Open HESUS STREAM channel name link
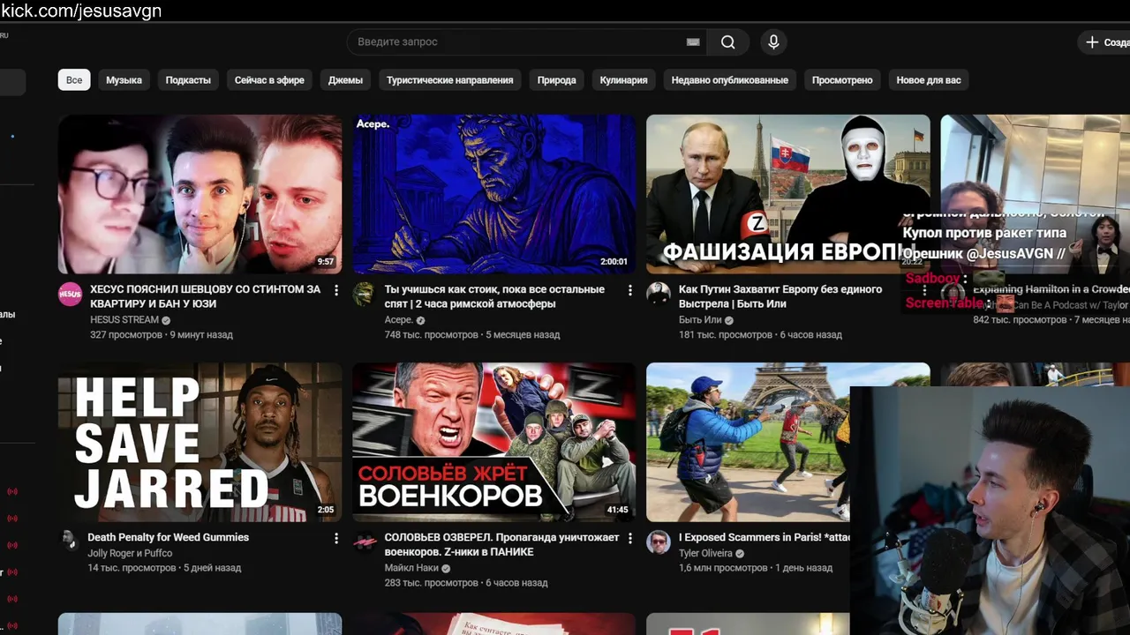The height and width of the screenshot is (635, 1130). pyautogui.click(x=124, y=320)
